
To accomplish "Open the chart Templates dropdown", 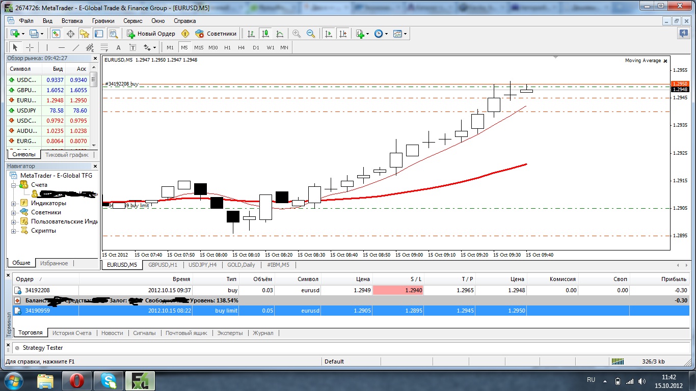I will (400, 34).
